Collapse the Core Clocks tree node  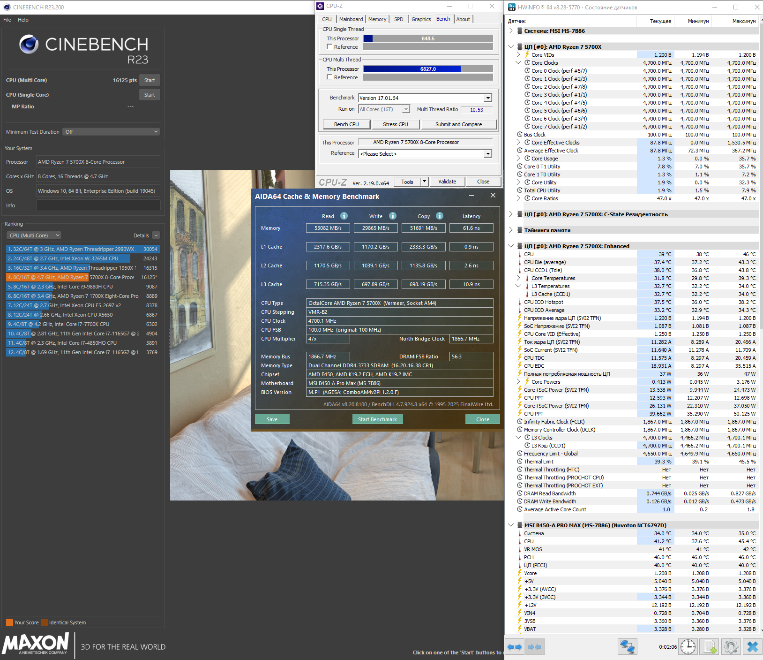pyautogui.click(x=518, y=63)
